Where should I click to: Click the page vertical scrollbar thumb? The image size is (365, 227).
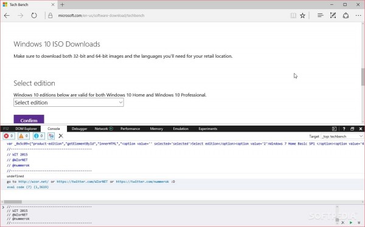(x=363, y=77)
